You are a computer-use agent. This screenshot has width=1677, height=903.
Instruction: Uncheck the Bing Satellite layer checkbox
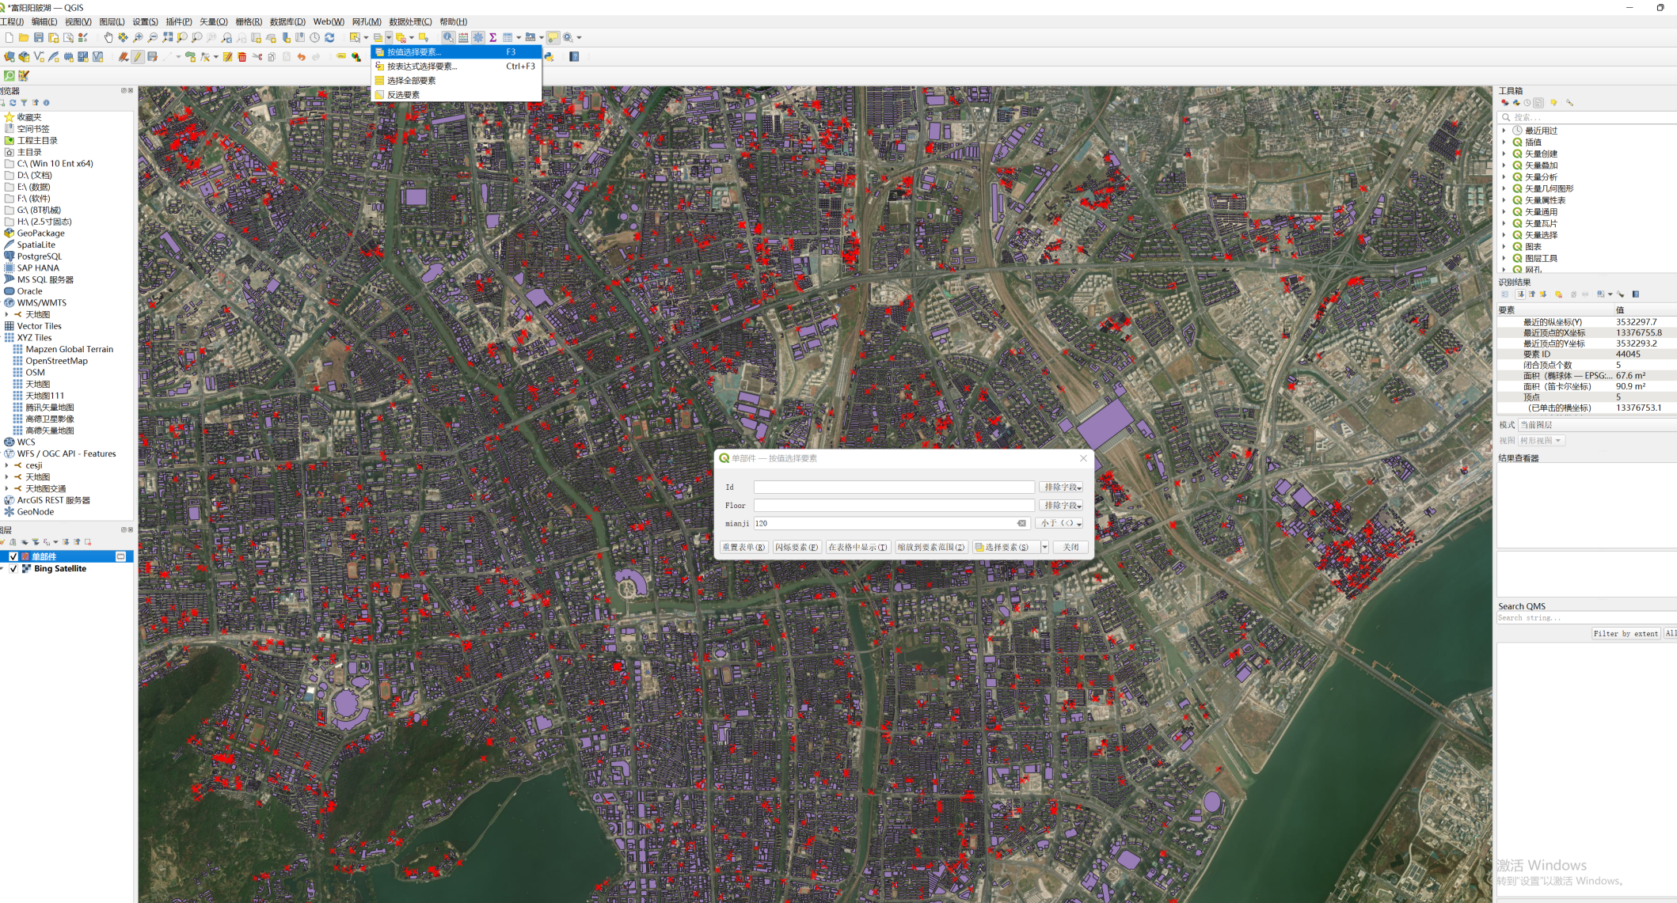(13, 568)
